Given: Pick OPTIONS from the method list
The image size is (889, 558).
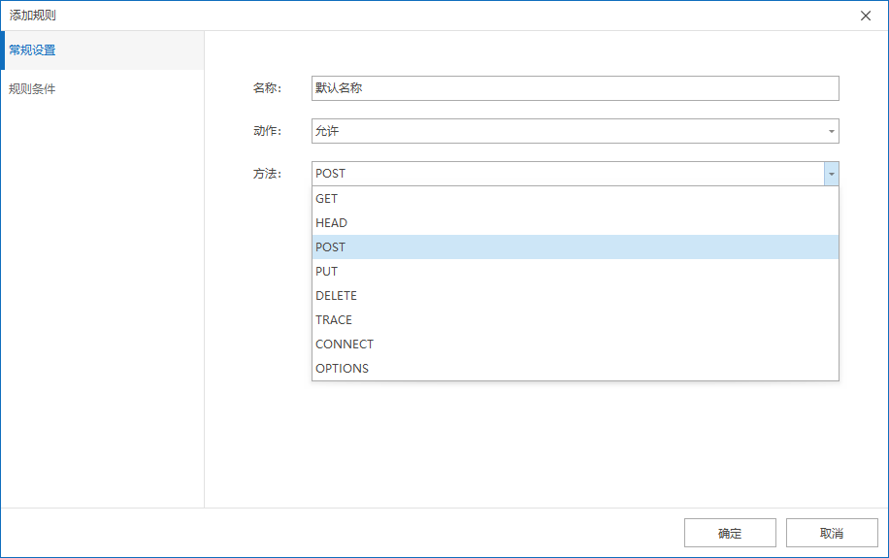Looking at the screenshot, I should coord(575,368).
